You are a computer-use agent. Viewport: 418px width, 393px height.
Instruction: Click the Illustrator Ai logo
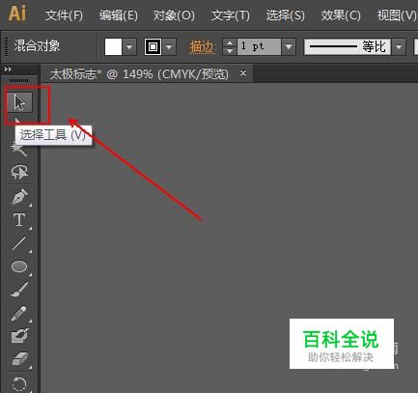(17, 14)
